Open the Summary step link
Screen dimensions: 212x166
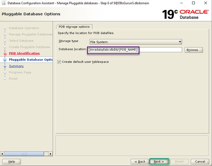[x=16, y=66]
